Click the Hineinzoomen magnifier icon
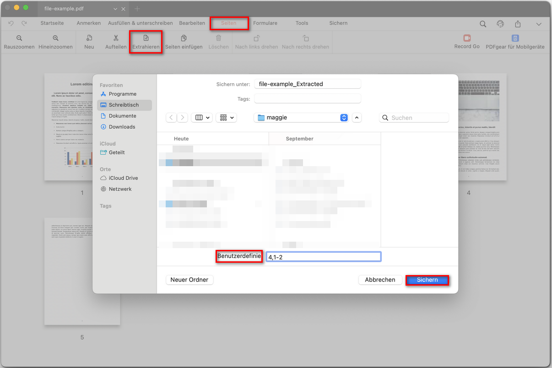 point(55,38)
